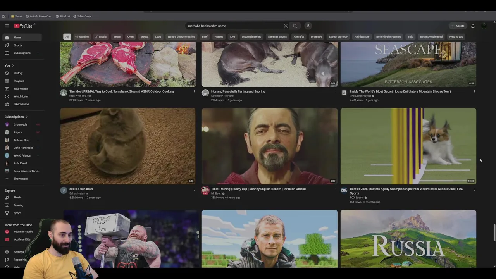Select the All filter chip

pos(67,37)
